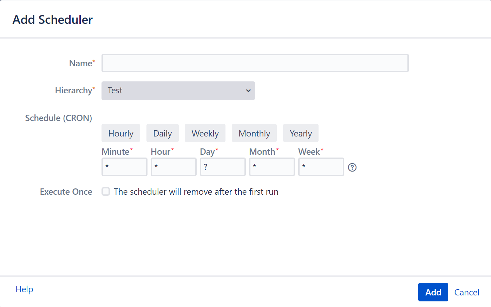The height and width of the screenshot is (307, 491).
Task: Open the Hierarchy dropdown showing Test
Action: pos(178,91)
